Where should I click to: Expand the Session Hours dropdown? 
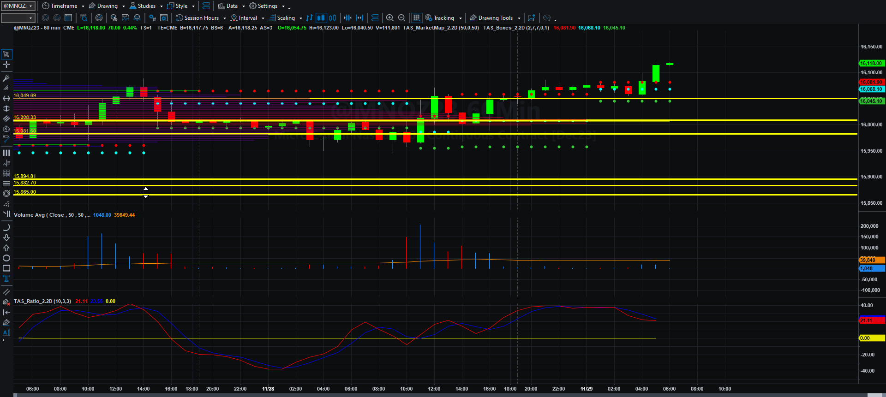[201, 18]
